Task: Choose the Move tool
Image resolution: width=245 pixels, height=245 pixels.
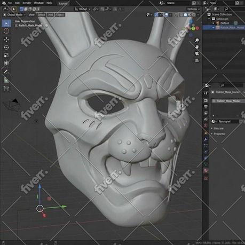Action: (x=6, y=39)
